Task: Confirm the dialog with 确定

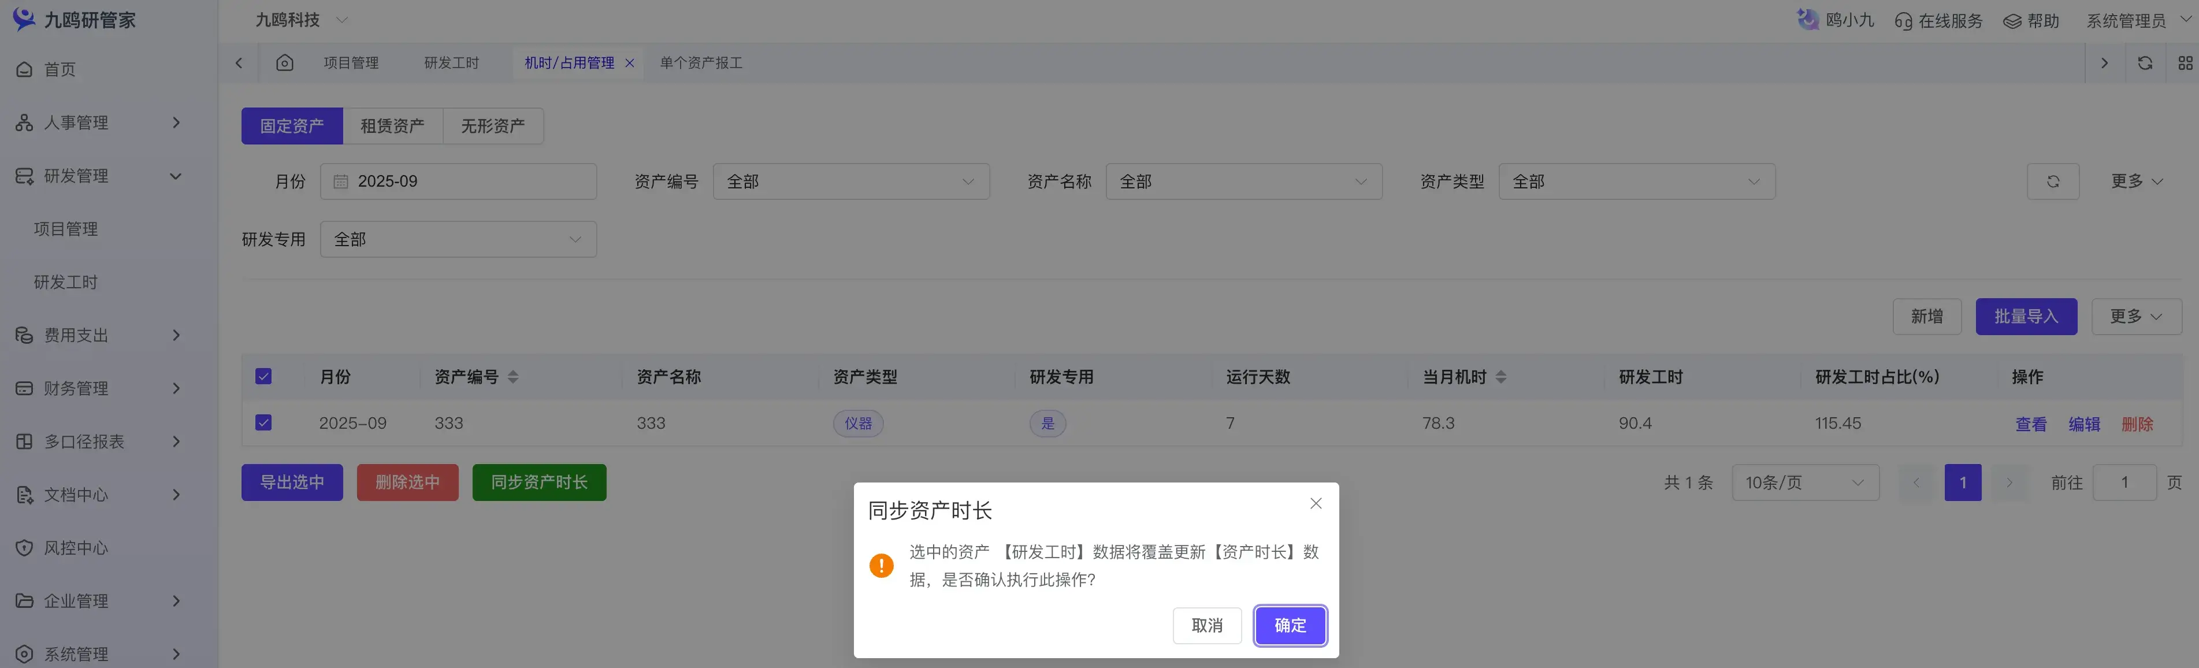Action: (x=1290, y=625)
